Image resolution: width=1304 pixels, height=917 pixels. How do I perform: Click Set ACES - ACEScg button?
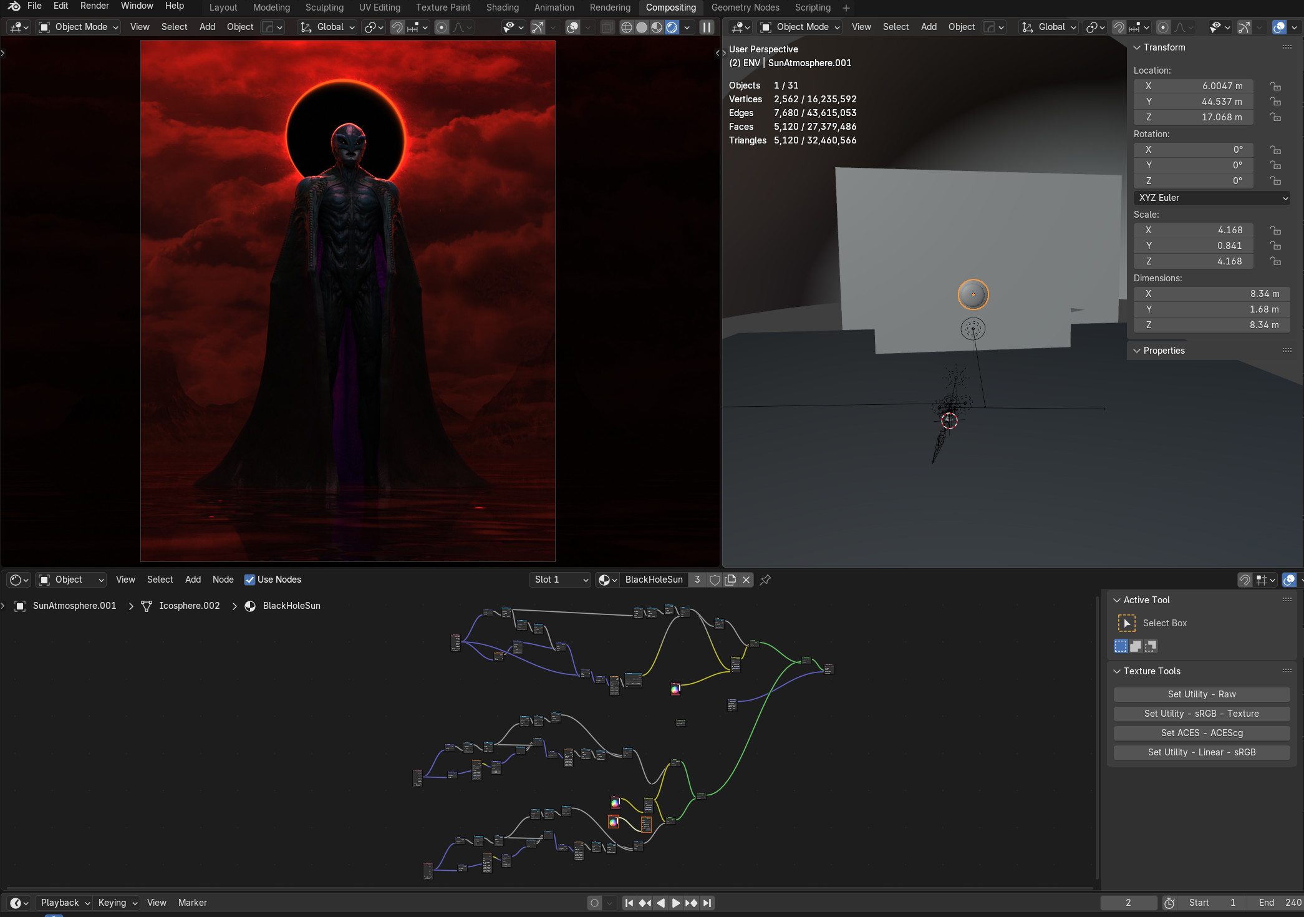click(1201, 733)
